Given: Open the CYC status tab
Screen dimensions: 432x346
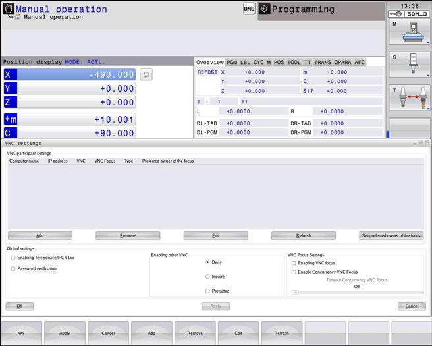Looking at the screenshot, I should click(258, 63).
